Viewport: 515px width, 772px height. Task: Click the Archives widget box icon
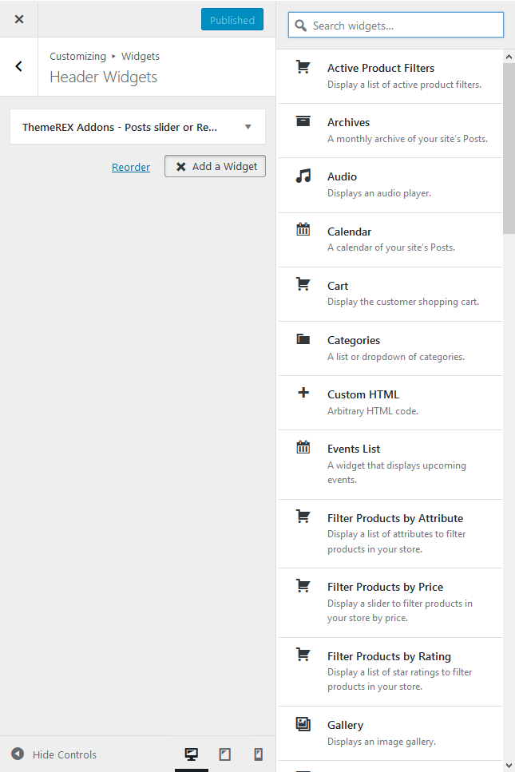[303, 121]
